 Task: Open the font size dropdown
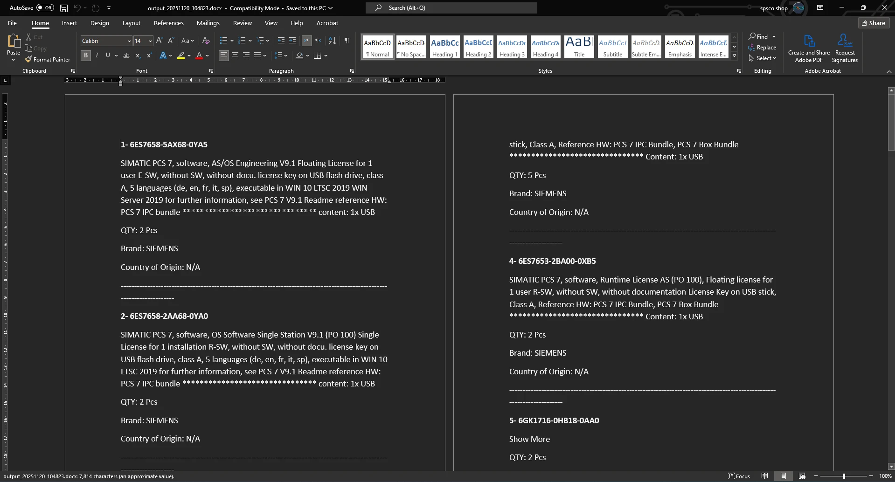click(x=150, y=41)
